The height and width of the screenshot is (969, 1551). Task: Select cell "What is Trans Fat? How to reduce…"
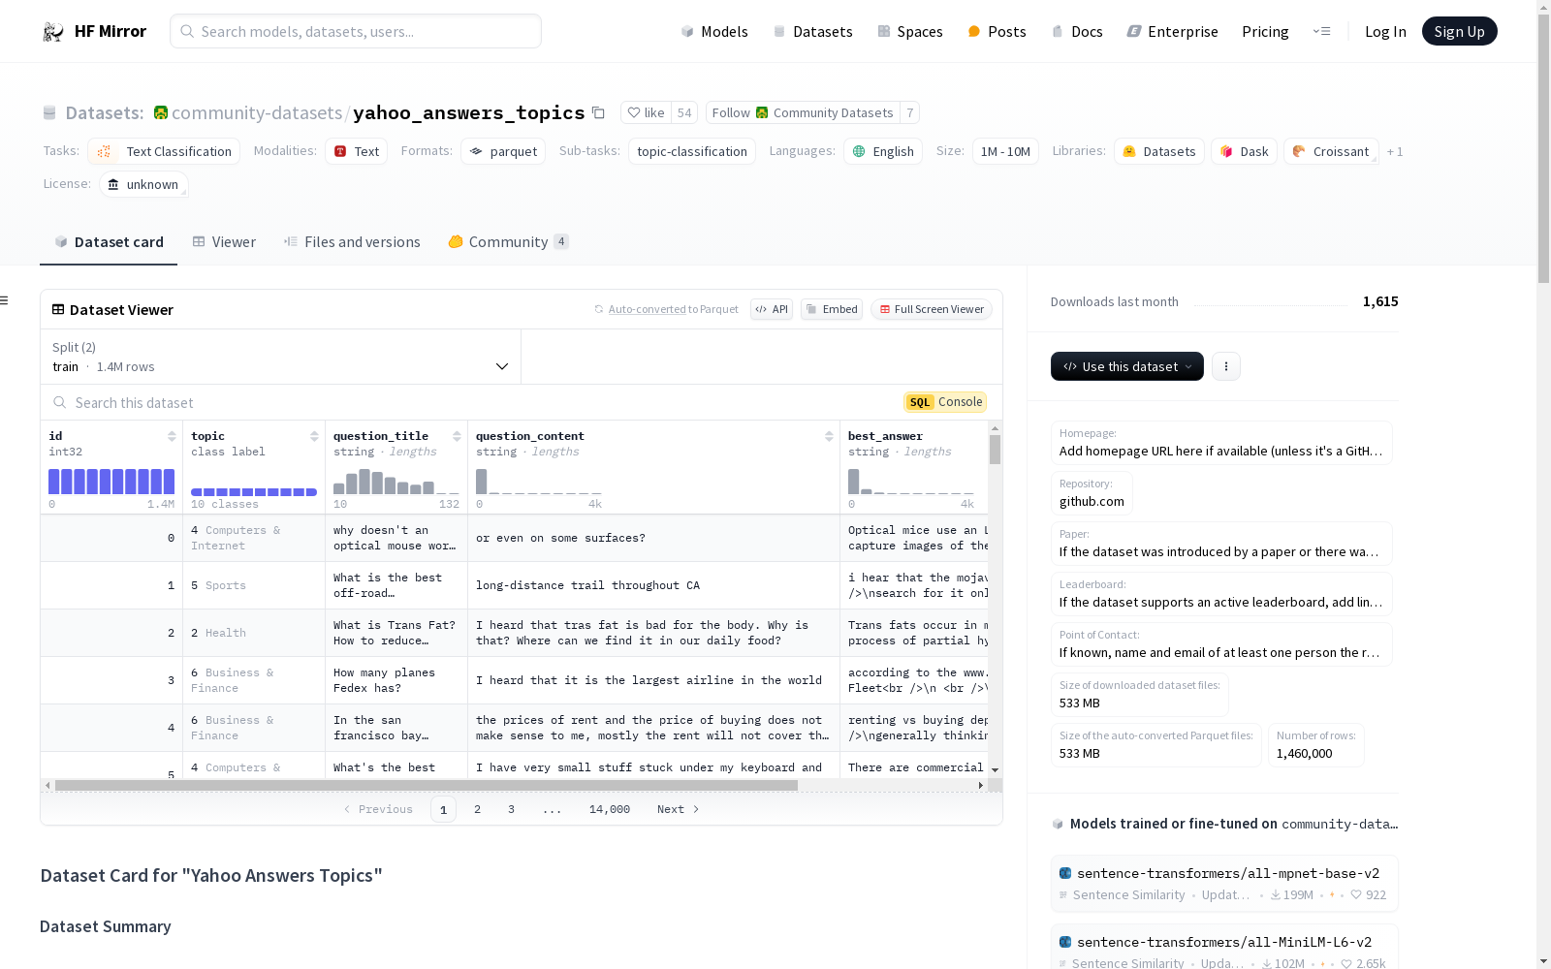[396, 633]
